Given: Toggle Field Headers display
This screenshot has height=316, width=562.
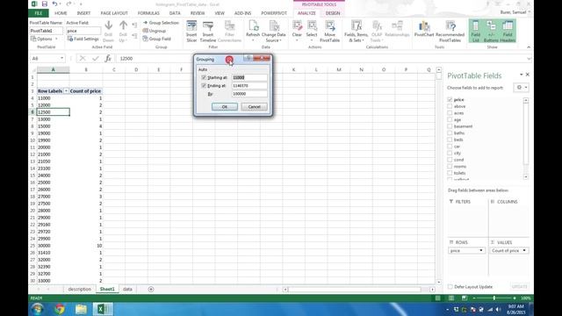Looking at the screenshot, I should pos(508,32).
